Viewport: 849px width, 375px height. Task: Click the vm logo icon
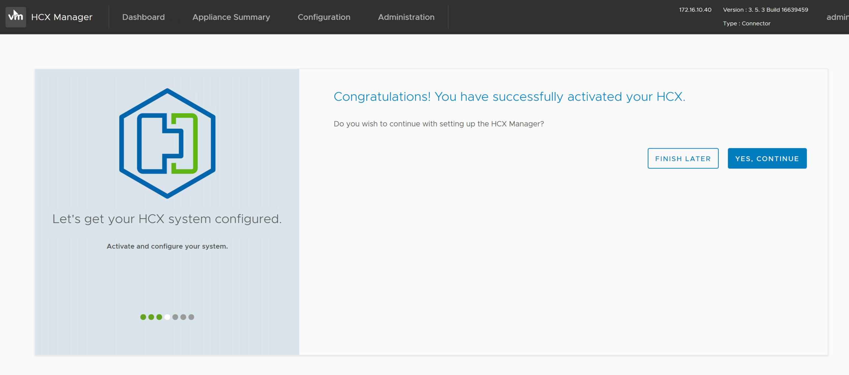16,17
